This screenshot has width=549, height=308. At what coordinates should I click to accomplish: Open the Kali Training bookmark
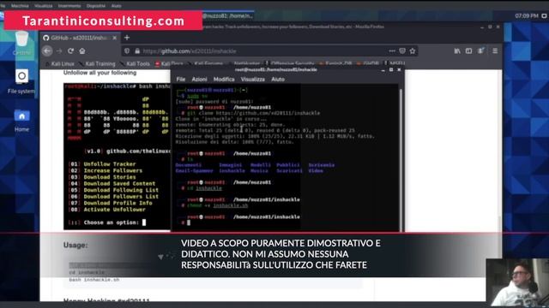[x=97, y=64]
